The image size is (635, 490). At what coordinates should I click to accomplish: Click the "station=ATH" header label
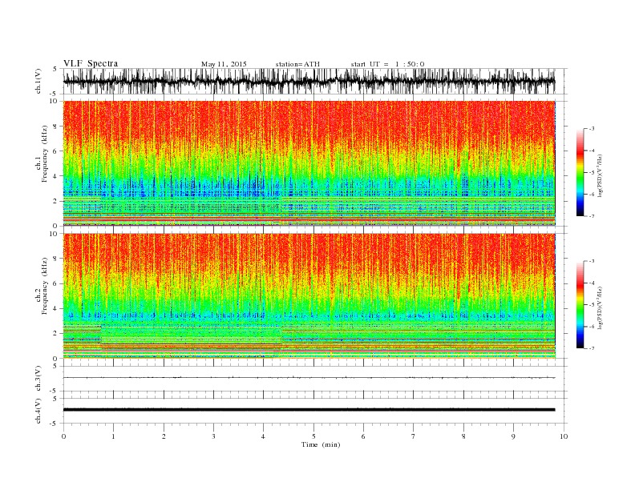pos(297,64)
